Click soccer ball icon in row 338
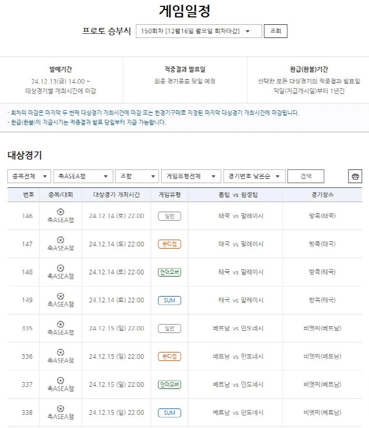Screen dimensions: 369x428 click(61, 408)
